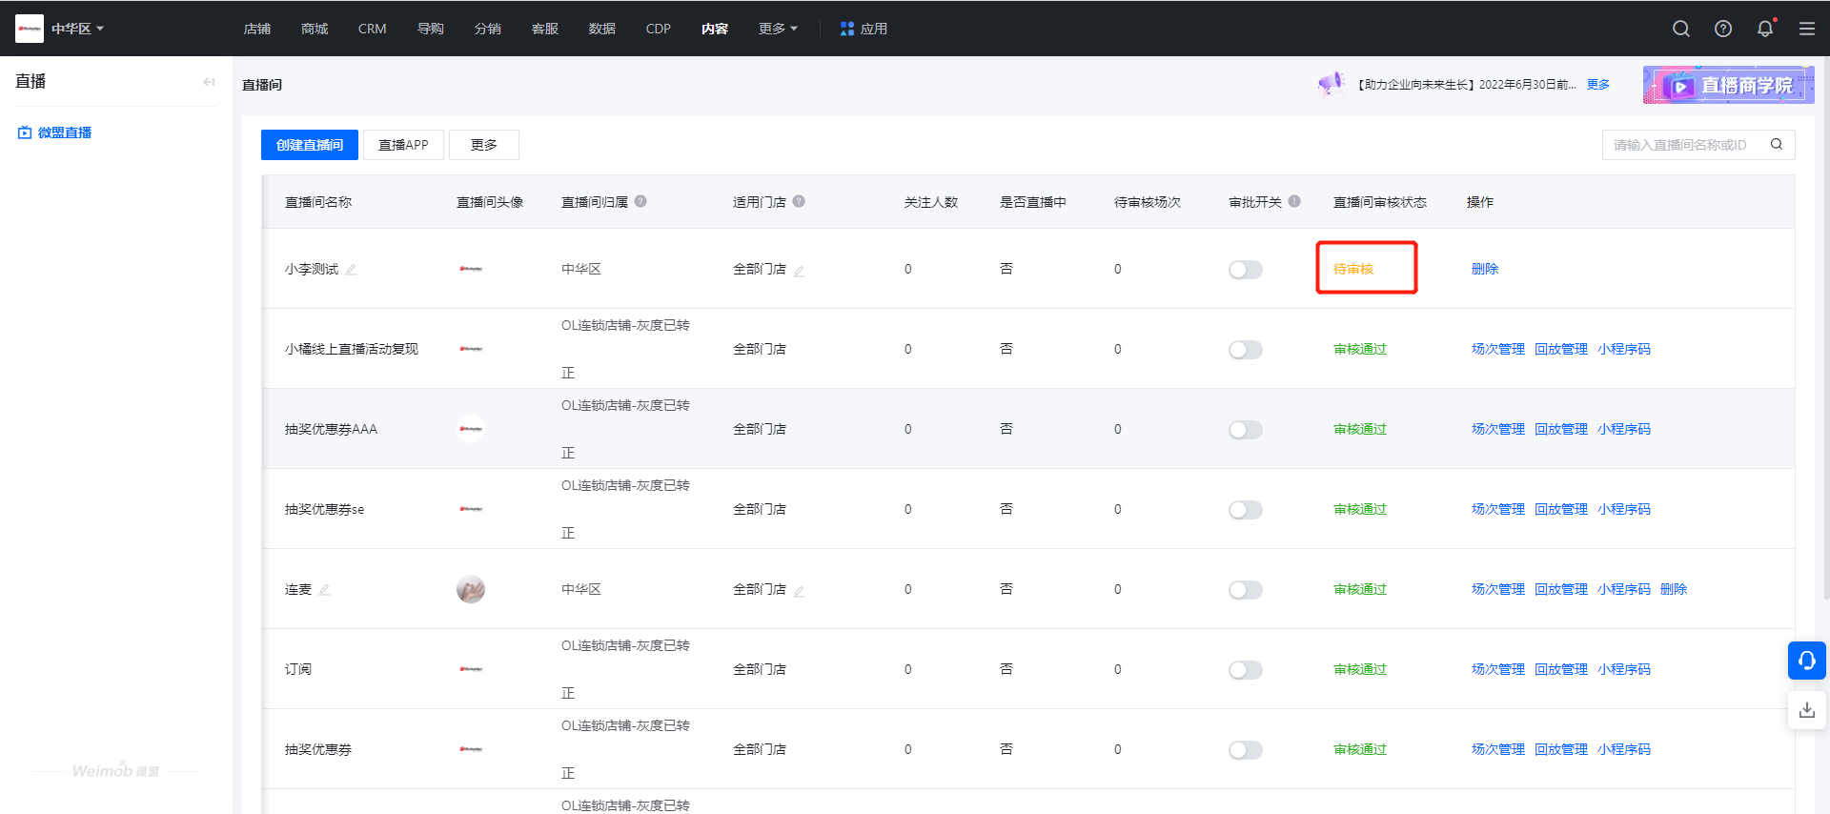Screen dimensions: 1830x814
Task: Click the 应用 grid icon in top nav
Action: tap(846, 29)
